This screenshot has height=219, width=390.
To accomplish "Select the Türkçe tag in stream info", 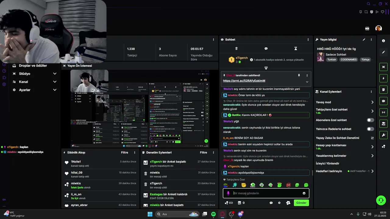I will 365,60.
